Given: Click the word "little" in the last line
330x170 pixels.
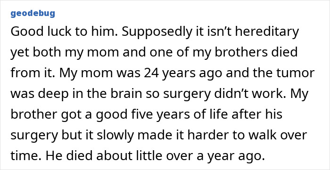Looking at the screenshot, I should (x=149, y=156).
